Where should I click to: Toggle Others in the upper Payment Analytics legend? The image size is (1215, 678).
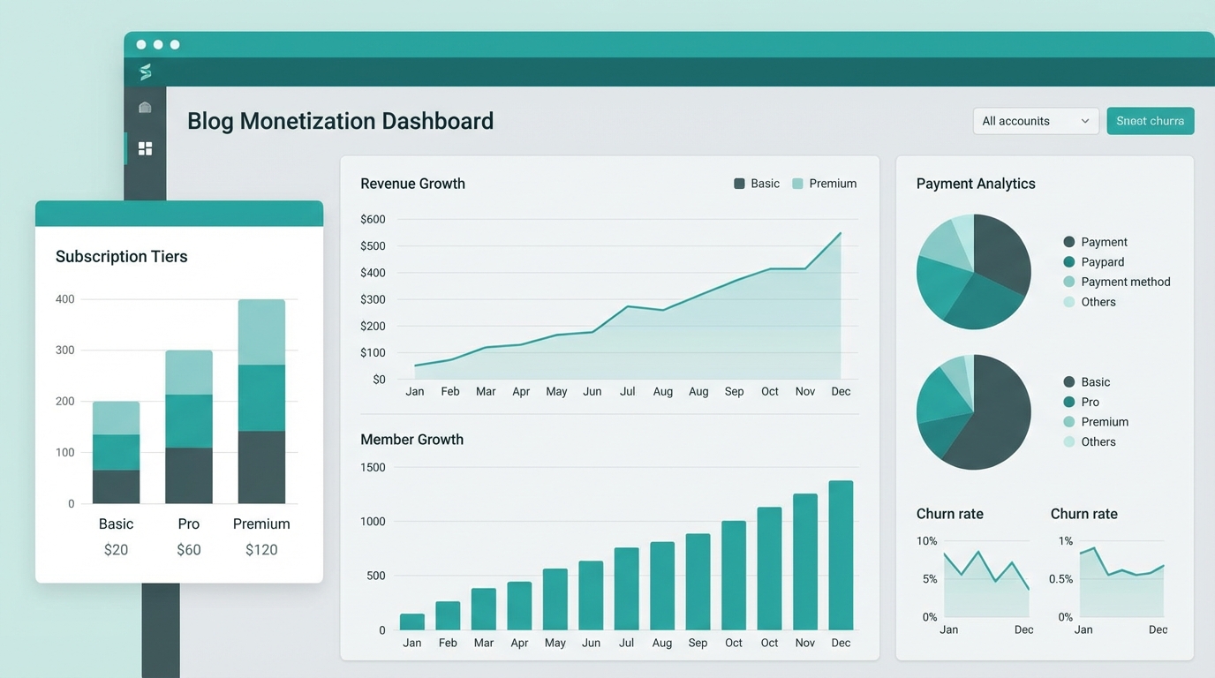tap(1070, 301)
